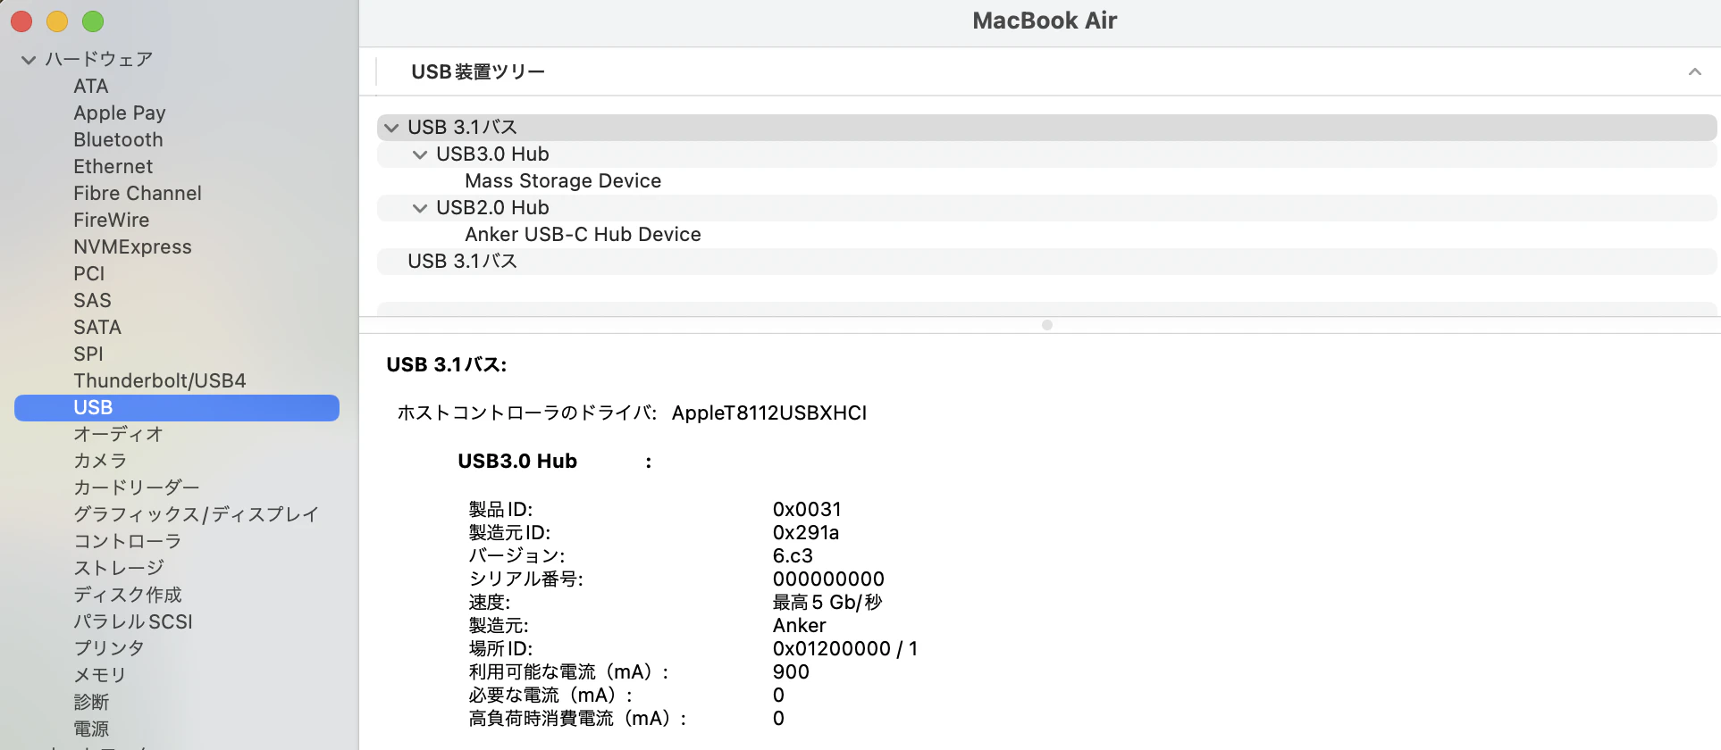Viewport: 1721px width, 750px height.
Task: Collapse the USB3.0 Hub tree node arrow
Action: [x=420, y=154]
